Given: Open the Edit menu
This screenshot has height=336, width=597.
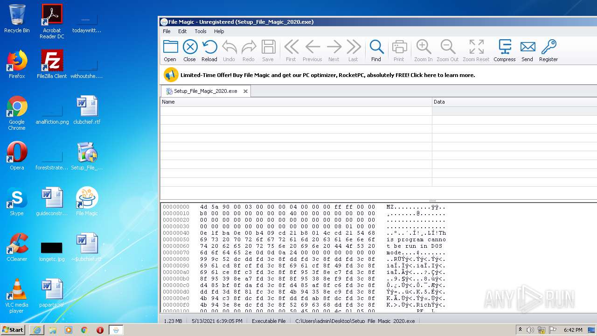Looking at the screenshot, I should 182,31.
